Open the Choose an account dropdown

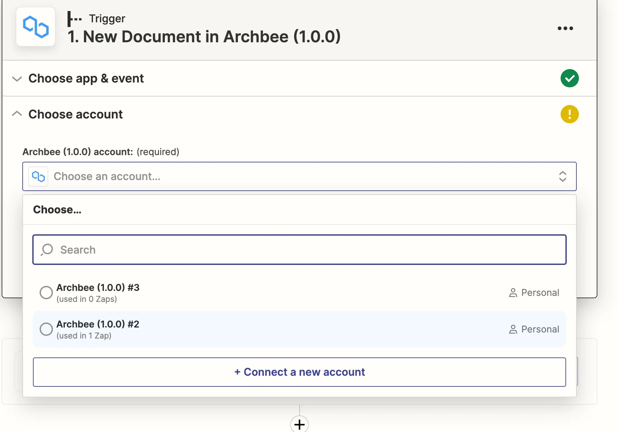299,176
